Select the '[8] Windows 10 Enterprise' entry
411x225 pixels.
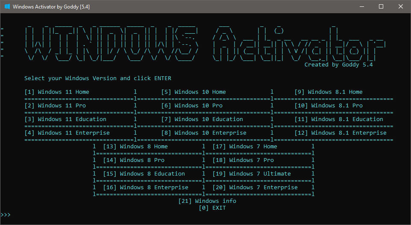(204, 133)
